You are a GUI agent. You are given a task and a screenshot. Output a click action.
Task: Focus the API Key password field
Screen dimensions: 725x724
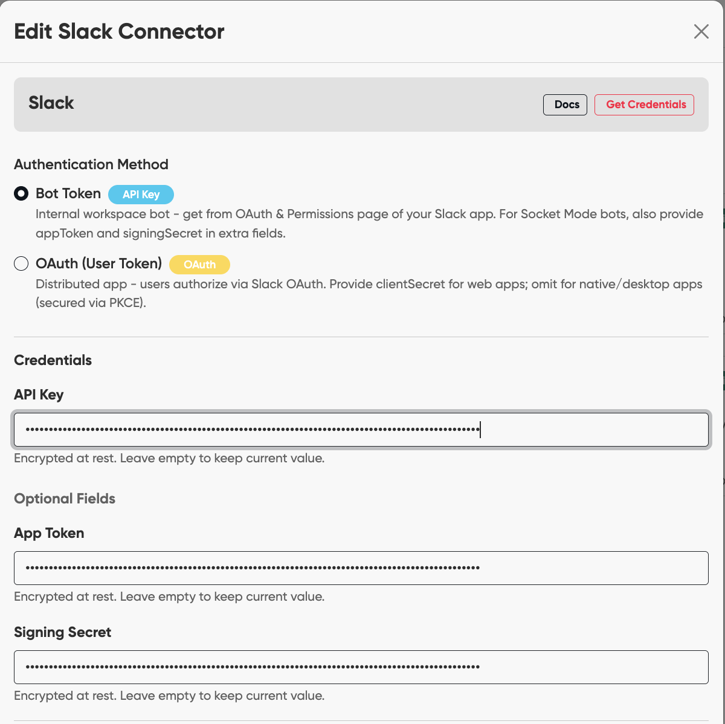(x=361, y=430)
